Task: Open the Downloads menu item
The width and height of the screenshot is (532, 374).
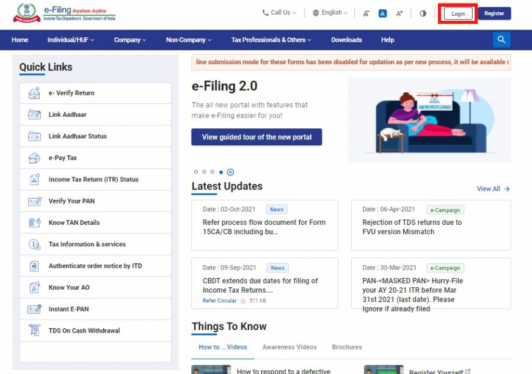Action: point(346,40)
